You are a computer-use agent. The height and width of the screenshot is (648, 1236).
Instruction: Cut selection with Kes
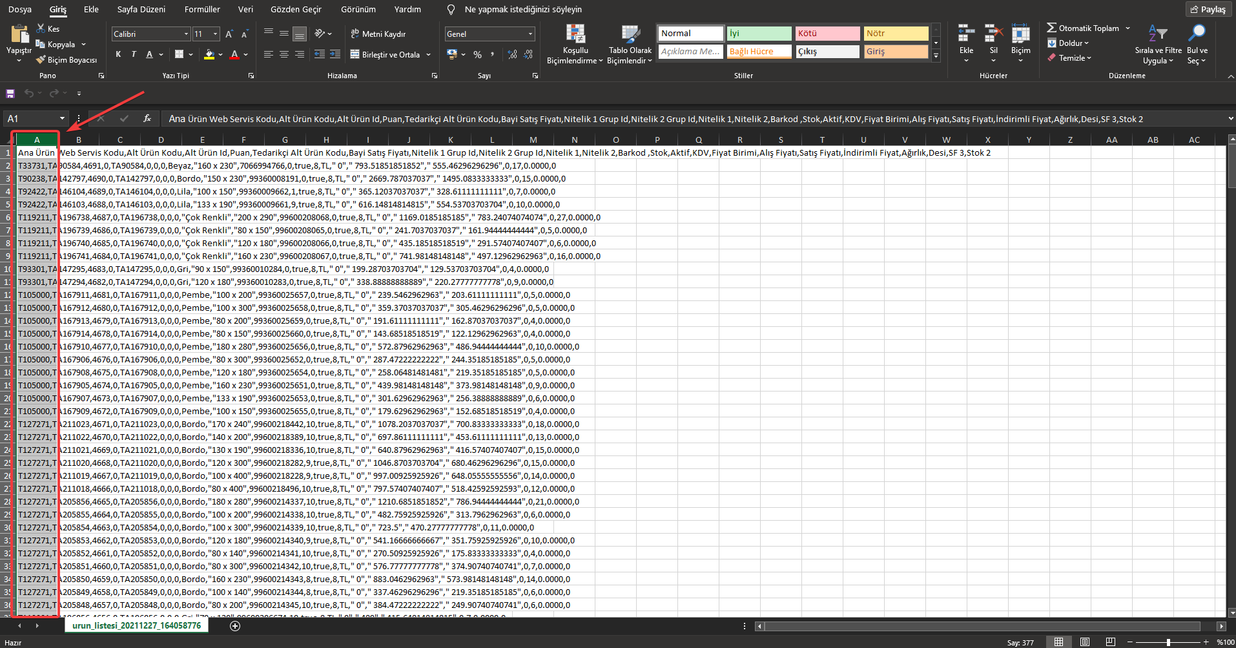pyautogui.click(x=48, y=28)
